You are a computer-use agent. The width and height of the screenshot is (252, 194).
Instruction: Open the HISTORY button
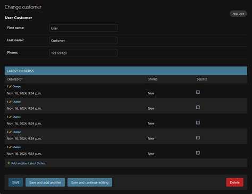238,14
